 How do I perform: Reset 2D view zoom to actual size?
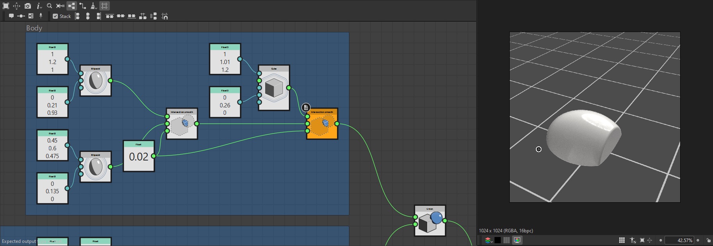(650, 240)
